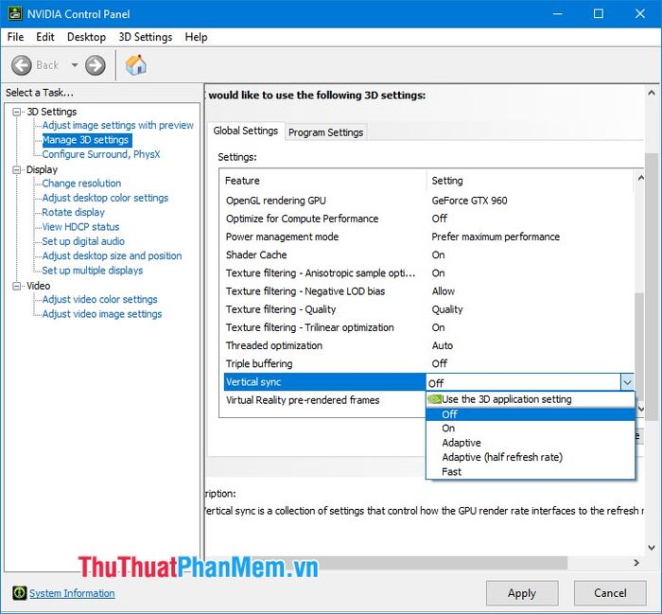Click the Back arrow icon
The image size is (662, 614).
click(21, 65)
